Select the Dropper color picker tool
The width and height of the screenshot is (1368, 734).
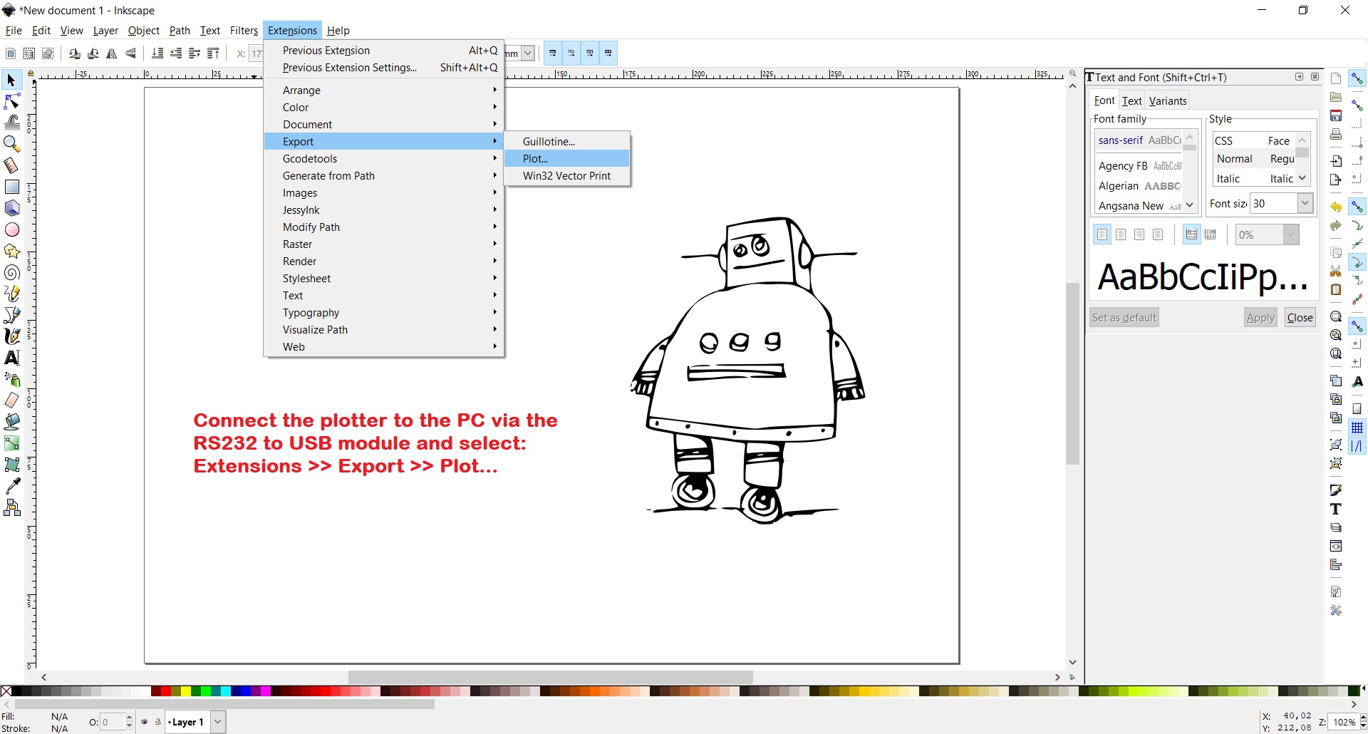(12, 486)
